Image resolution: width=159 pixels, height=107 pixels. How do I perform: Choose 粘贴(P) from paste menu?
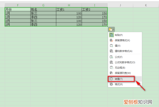(125, 35)
